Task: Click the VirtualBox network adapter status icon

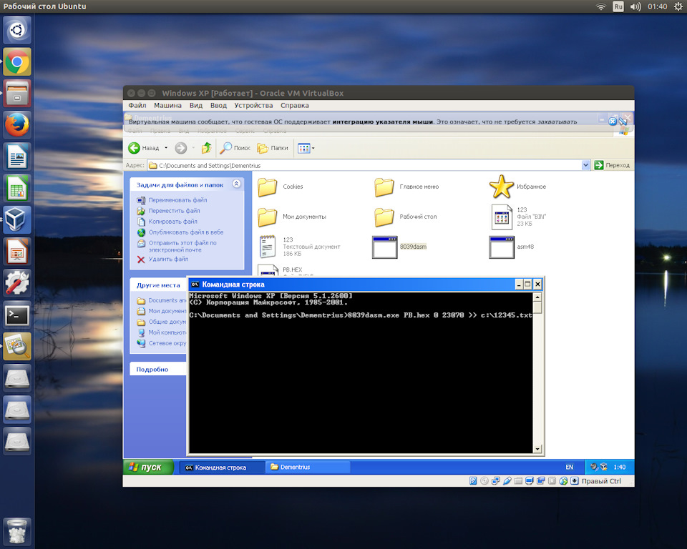Action: tap(495, 481)
